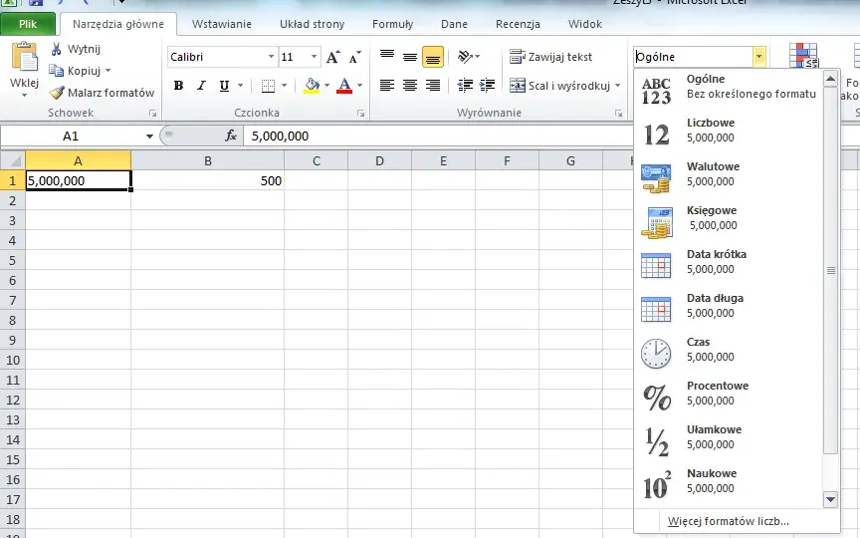Click the Wklej paste icon

coord(25,57)
